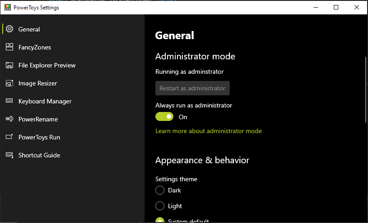Viewport: 368px width, 223px height.
Task: Click the General gear icon in sidebar
Action: (9, 29)
